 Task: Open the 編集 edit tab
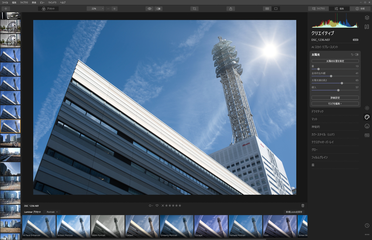[339, 9]
